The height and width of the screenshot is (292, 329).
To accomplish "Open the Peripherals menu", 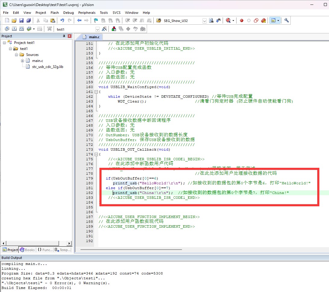I will point(87,13).
